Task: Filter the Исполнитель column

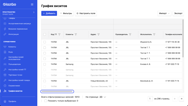Action: (154, 35)
